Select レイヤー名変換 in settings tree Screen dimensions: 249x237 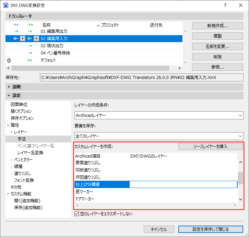(x=30, y=152)
